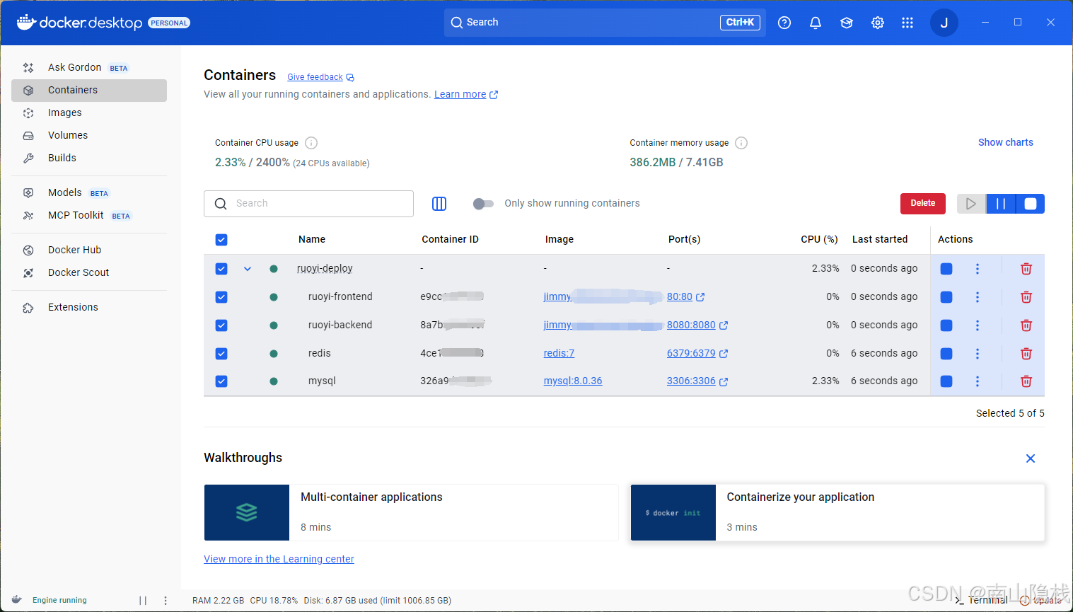The width and height of the screenshot is (1073, 612).
Task: Uncheck the redis checkbox
Action: [x=221, y=354]
